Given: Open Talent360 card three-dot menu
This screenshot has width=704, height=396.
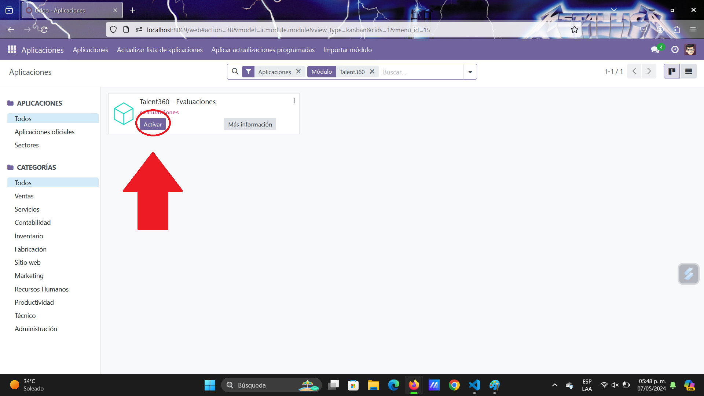Looking at the screenshot, I should click(x=294, y=101).
